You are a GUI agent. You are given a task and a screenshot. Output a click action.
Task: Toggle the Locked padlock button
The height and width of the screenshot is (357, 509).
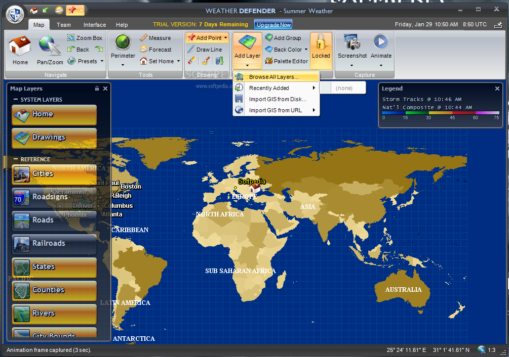point(321,51)
